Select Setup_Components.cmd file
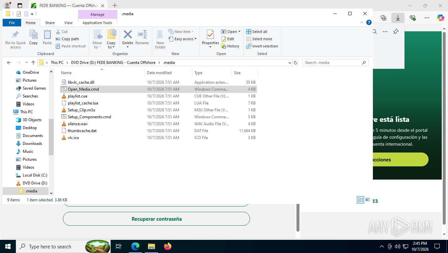448x253 pixels. [x=89, y=117]
